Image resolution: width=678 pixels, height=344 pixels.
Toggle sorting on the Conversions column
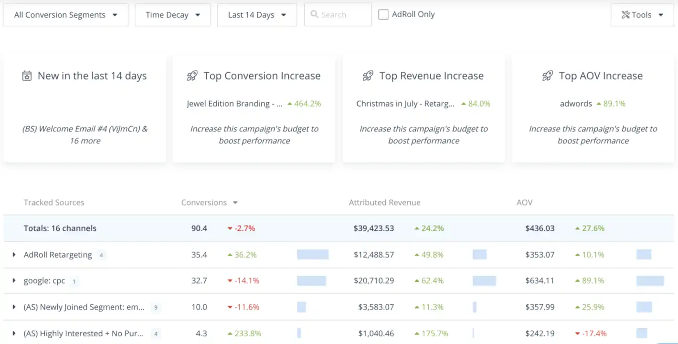pyautogui.click(x=210, y=202)
